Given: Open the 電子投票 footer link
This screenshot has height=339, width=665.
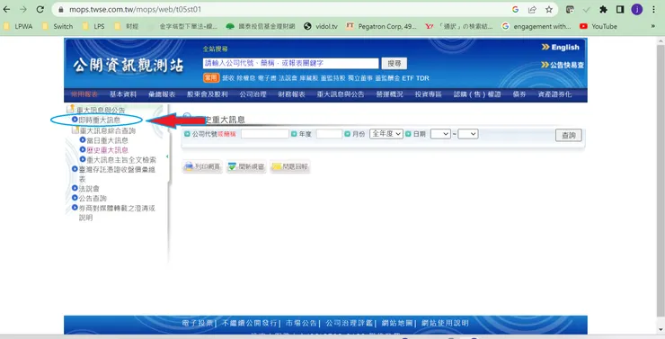Looking at the screenshot, I should coord(197,324).
